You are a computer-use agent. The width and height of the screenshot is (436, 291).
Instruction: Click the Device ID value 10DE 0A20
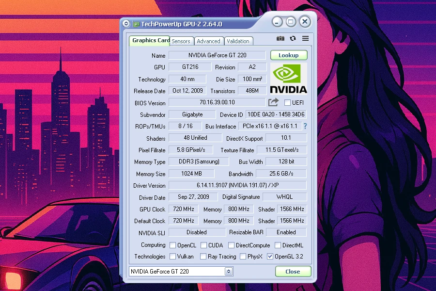coord(276,114)
